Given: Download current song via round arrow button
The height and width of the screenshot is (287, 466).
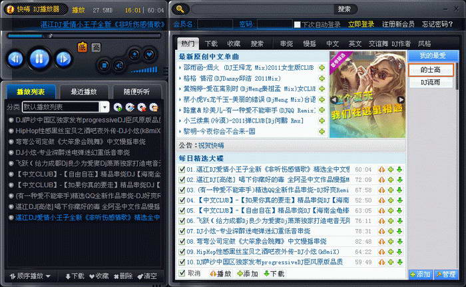Looking at the screenshot, I should pos(134,55).
